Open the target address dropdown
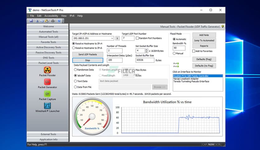 point(112,38)
